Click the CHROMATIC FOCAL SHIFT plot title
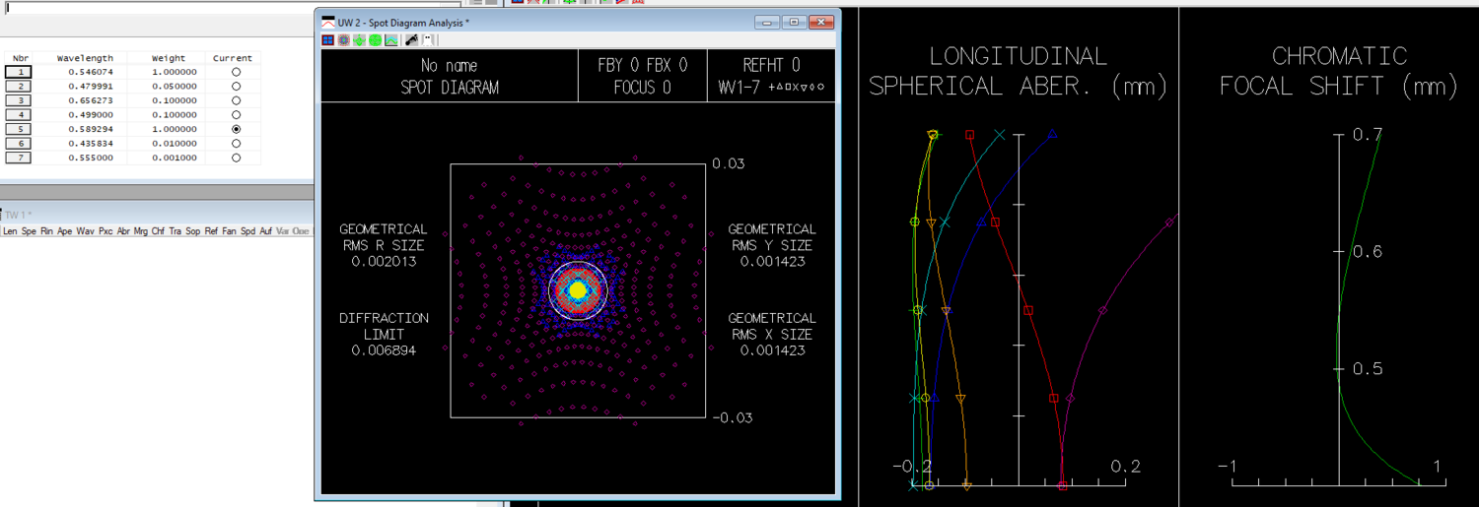The height and width of the screenshot is (507, 1479). click(1338, 71)
